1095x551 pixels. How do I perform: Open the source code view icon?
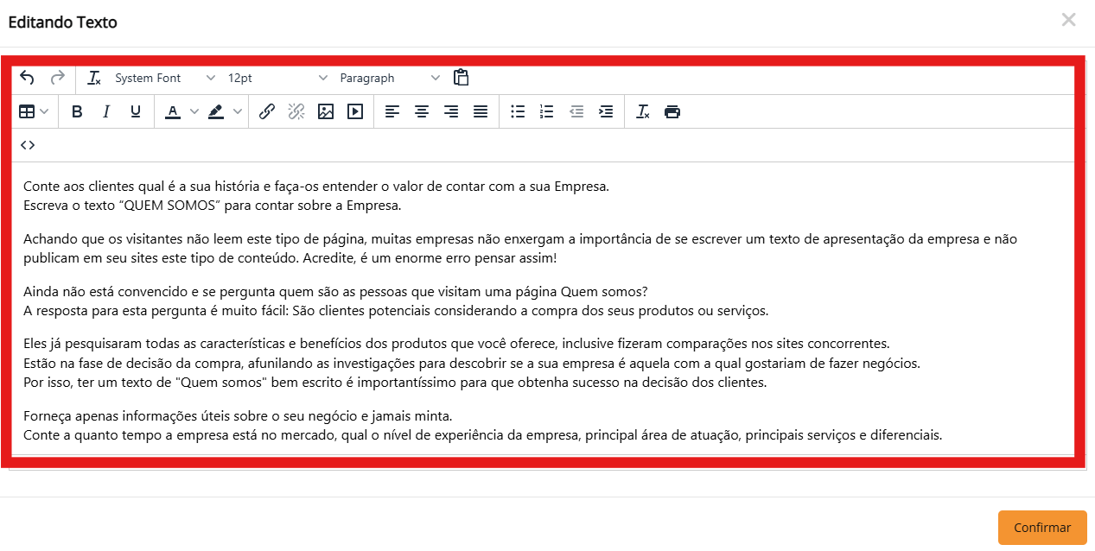click(28, 145)
